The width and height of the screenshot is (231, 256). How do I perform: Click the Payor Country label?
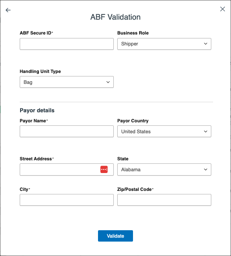133,121
